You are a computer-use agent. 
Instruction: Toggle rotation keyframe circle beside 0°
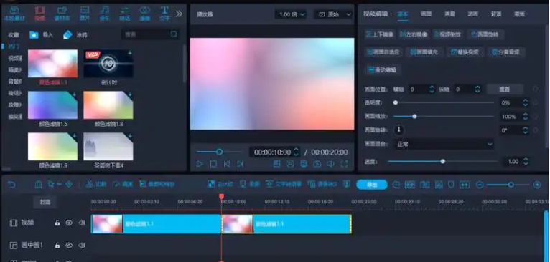(x=535, y=130)
